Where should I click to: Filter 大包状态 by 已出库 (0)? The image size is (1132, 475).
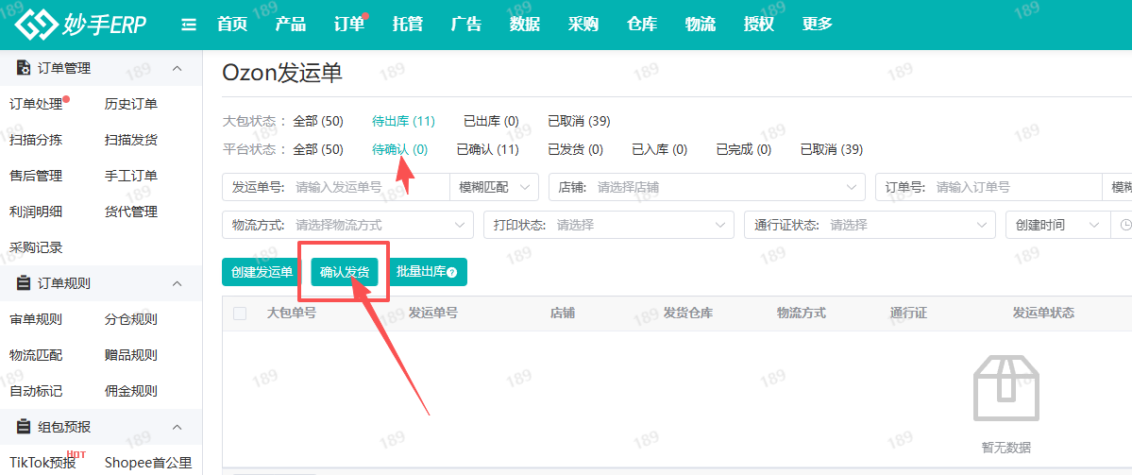(491, 121)
